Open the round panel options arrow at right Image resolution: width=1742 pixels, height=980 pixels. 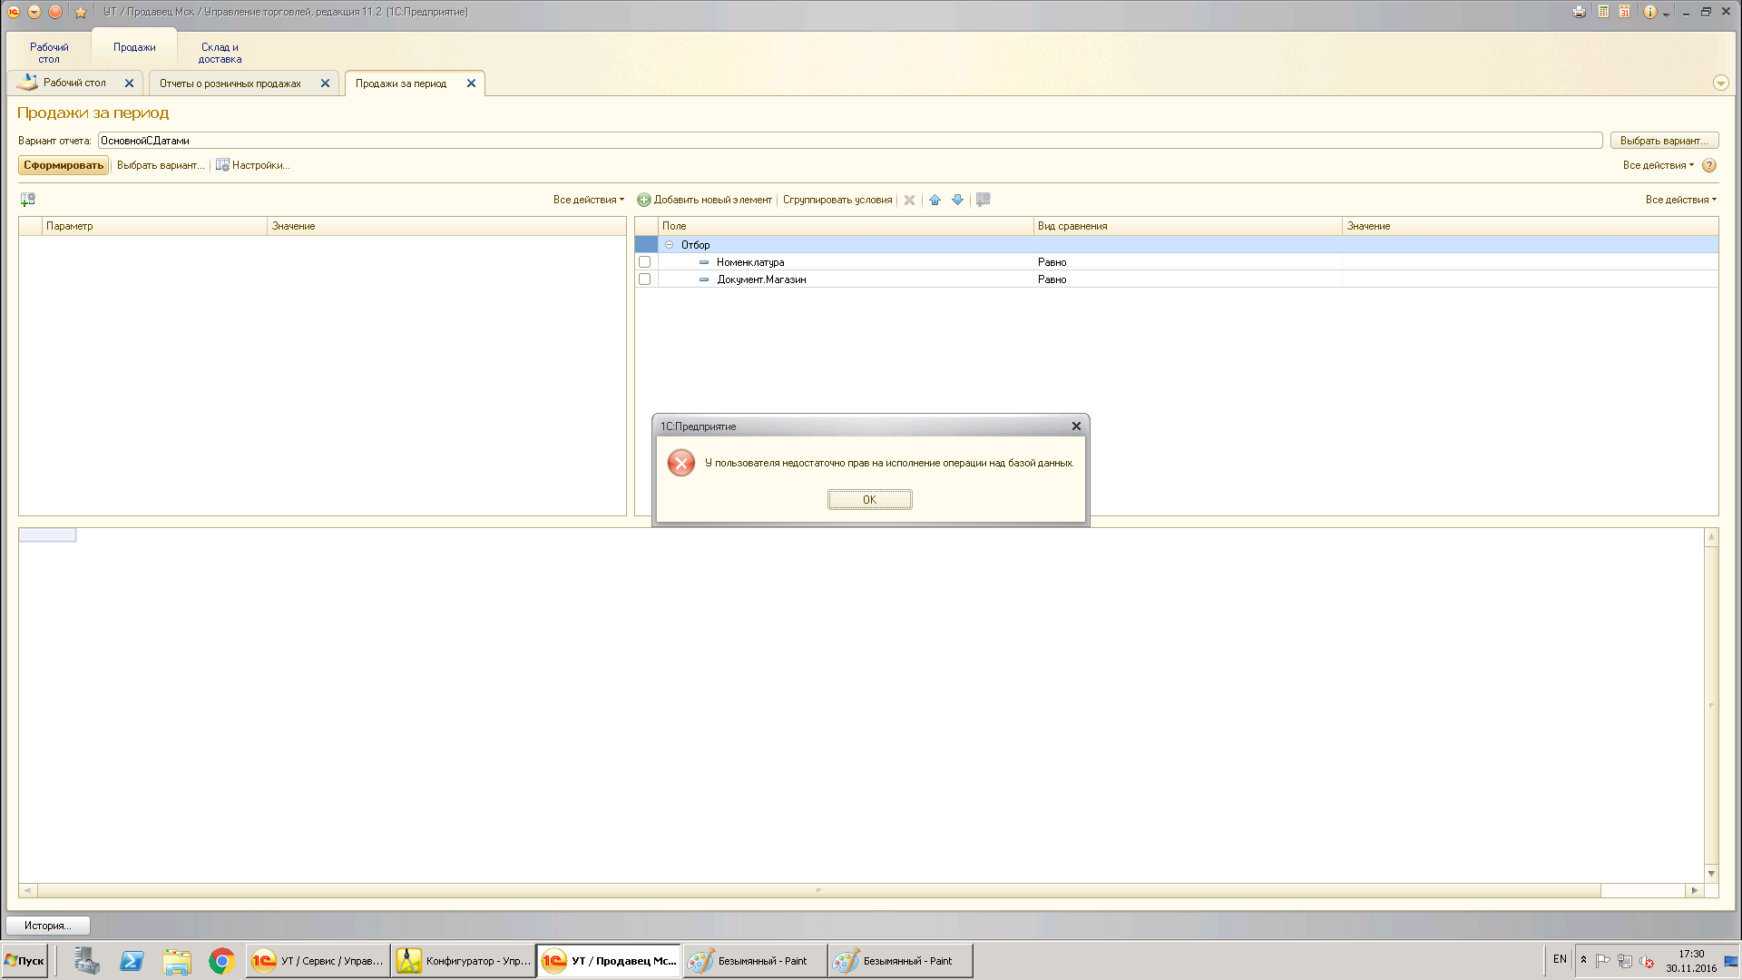point(1720,83)
